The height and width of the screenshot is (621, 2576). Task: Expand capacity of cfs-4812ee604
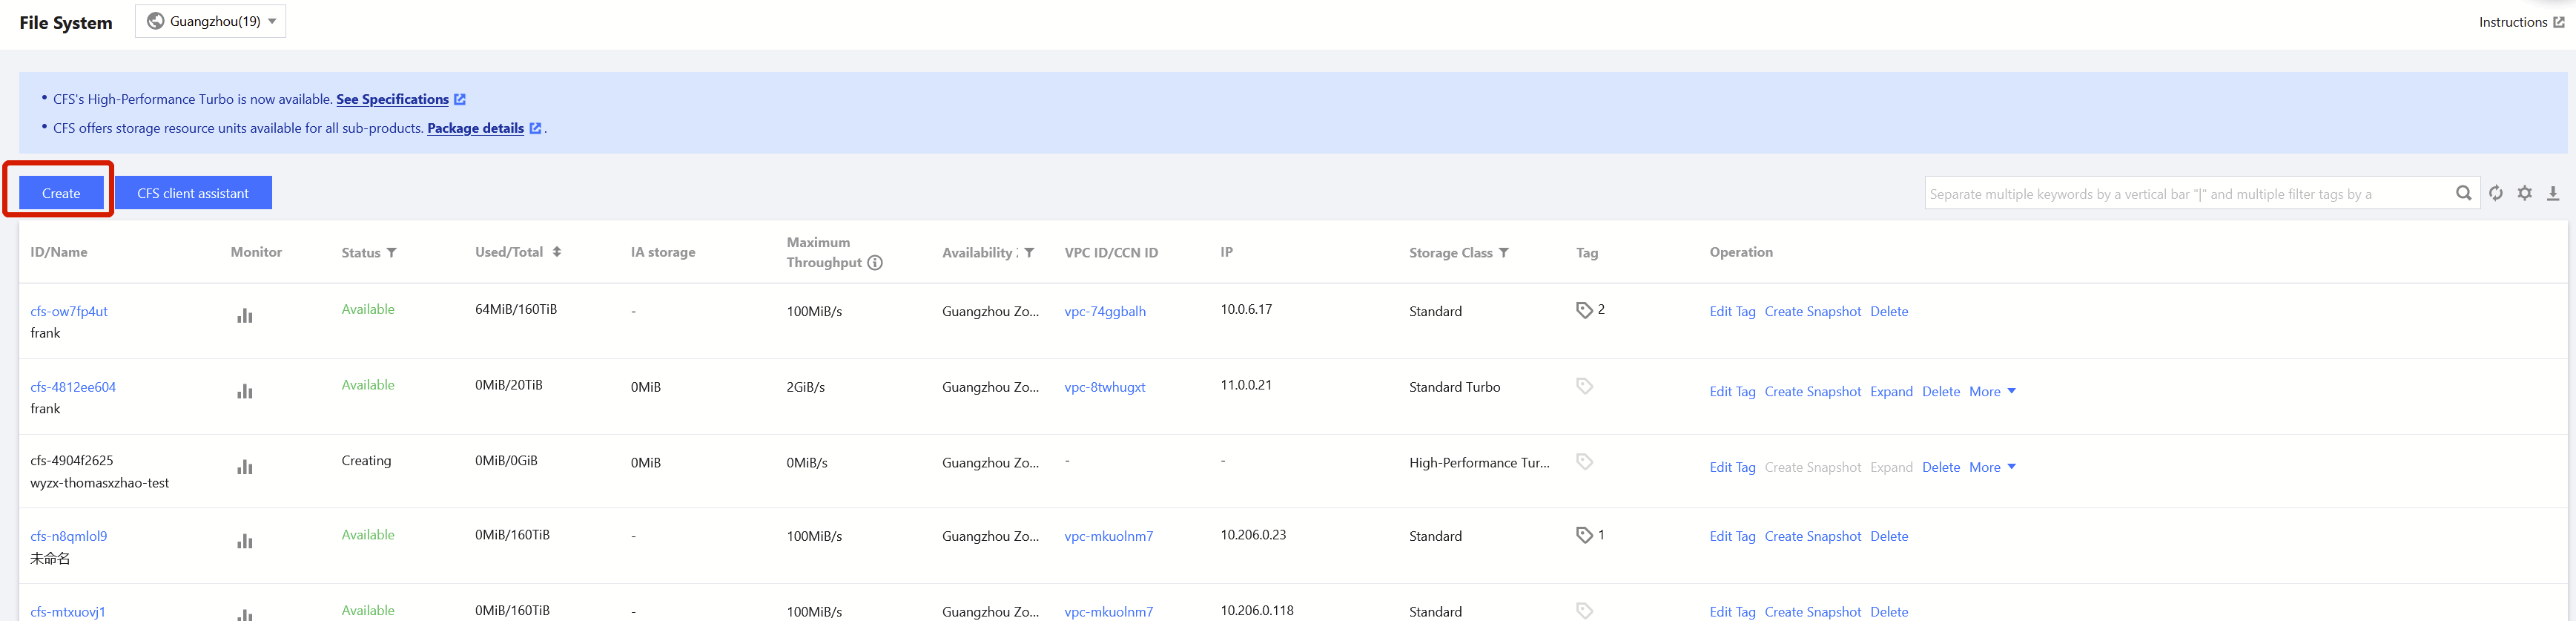pyautogui.click(x=1891, y=392)
